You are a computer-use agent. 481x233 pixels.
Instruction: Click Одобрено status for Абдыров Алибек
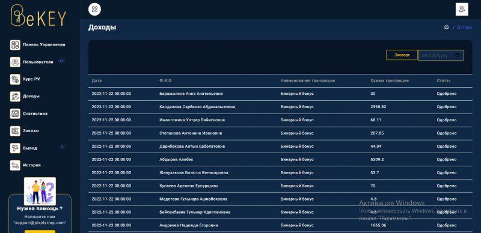coord(446,160)
